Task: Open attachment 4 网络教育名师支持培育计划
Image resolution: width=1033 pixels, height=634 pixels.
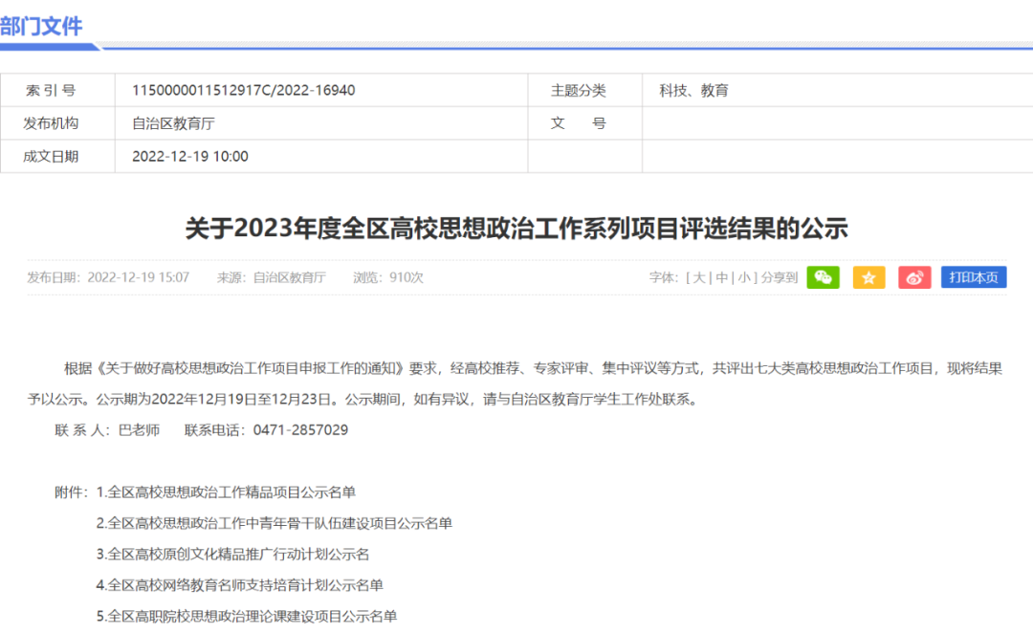Action: [240, 585]
